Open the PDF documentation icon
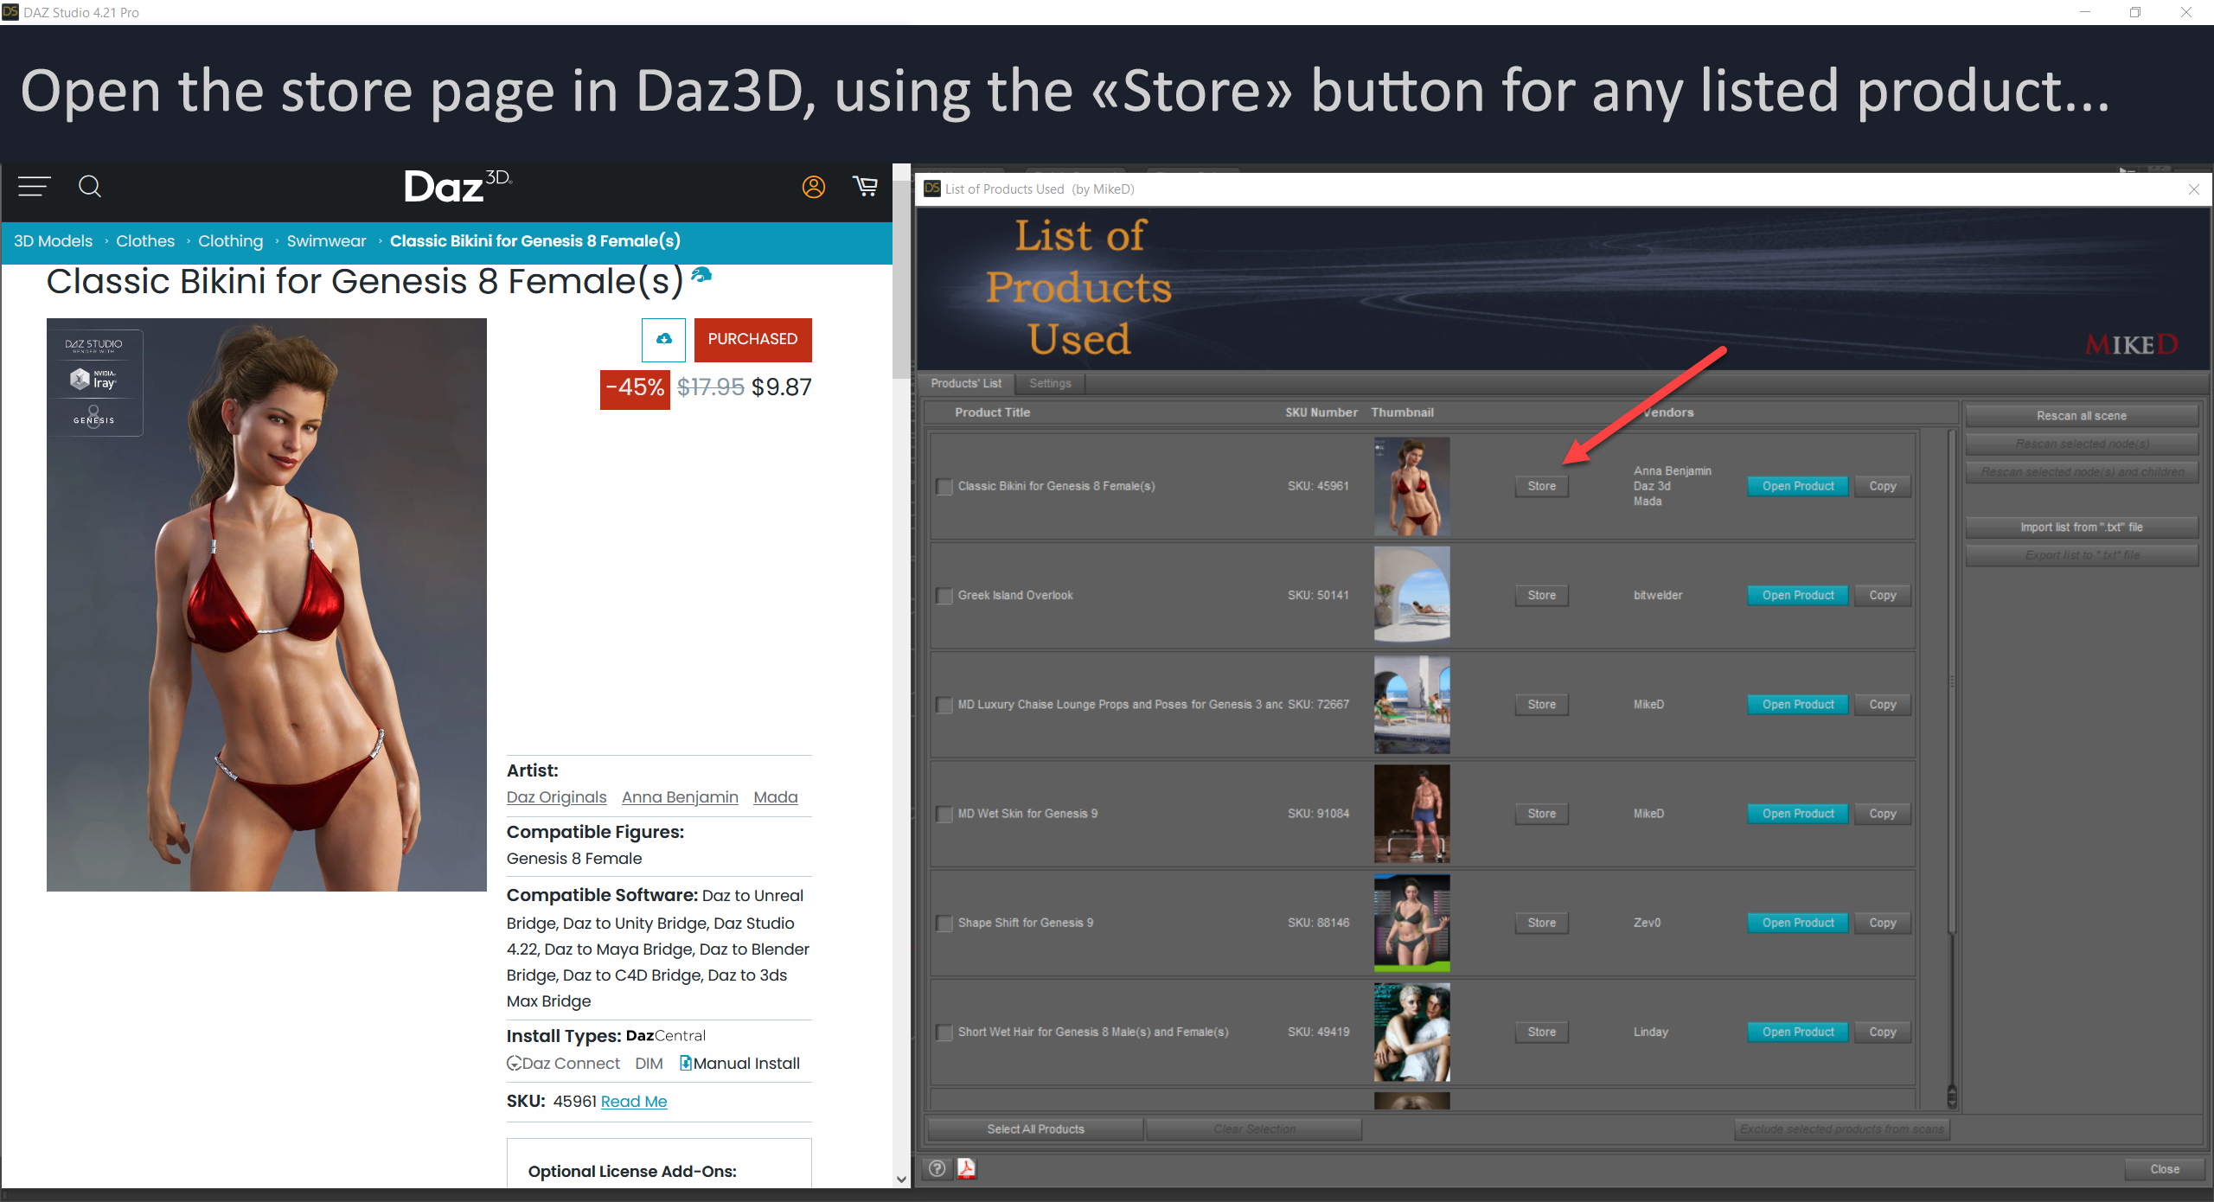This screenshot has height=1202, width=2214. coord(966,1169)
